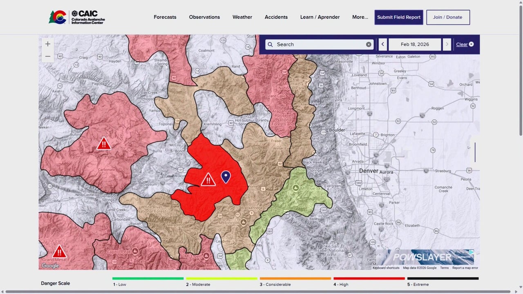
Task: Clear the search field with the X icon
Action: click(x=369, y=45)
